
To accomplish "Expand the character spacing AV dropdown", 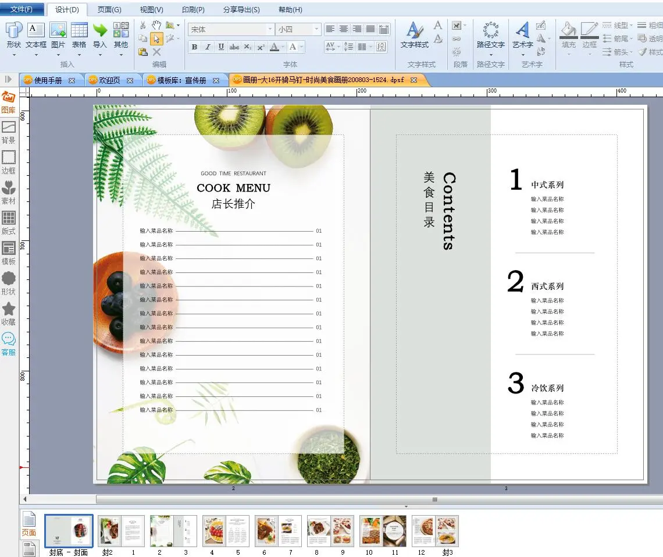I will (338, 47).
